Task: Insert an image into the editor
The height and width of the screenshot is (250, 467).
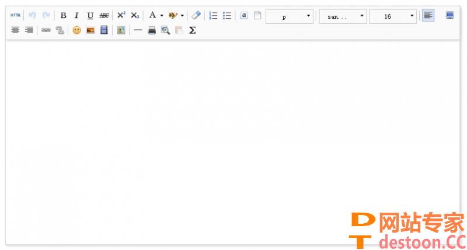Action: click(90, 30)
